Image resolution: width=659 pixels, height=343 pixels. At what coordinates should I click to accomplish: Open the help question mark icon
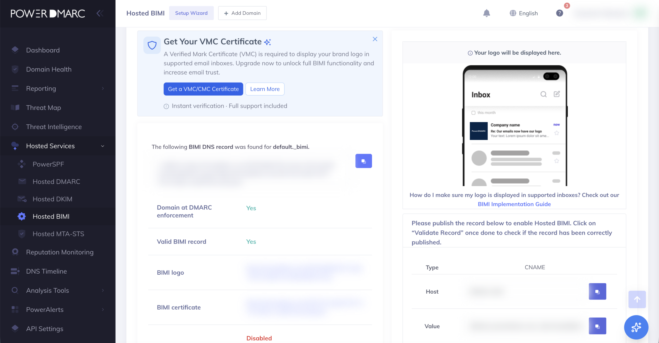(x=559, y=13)
